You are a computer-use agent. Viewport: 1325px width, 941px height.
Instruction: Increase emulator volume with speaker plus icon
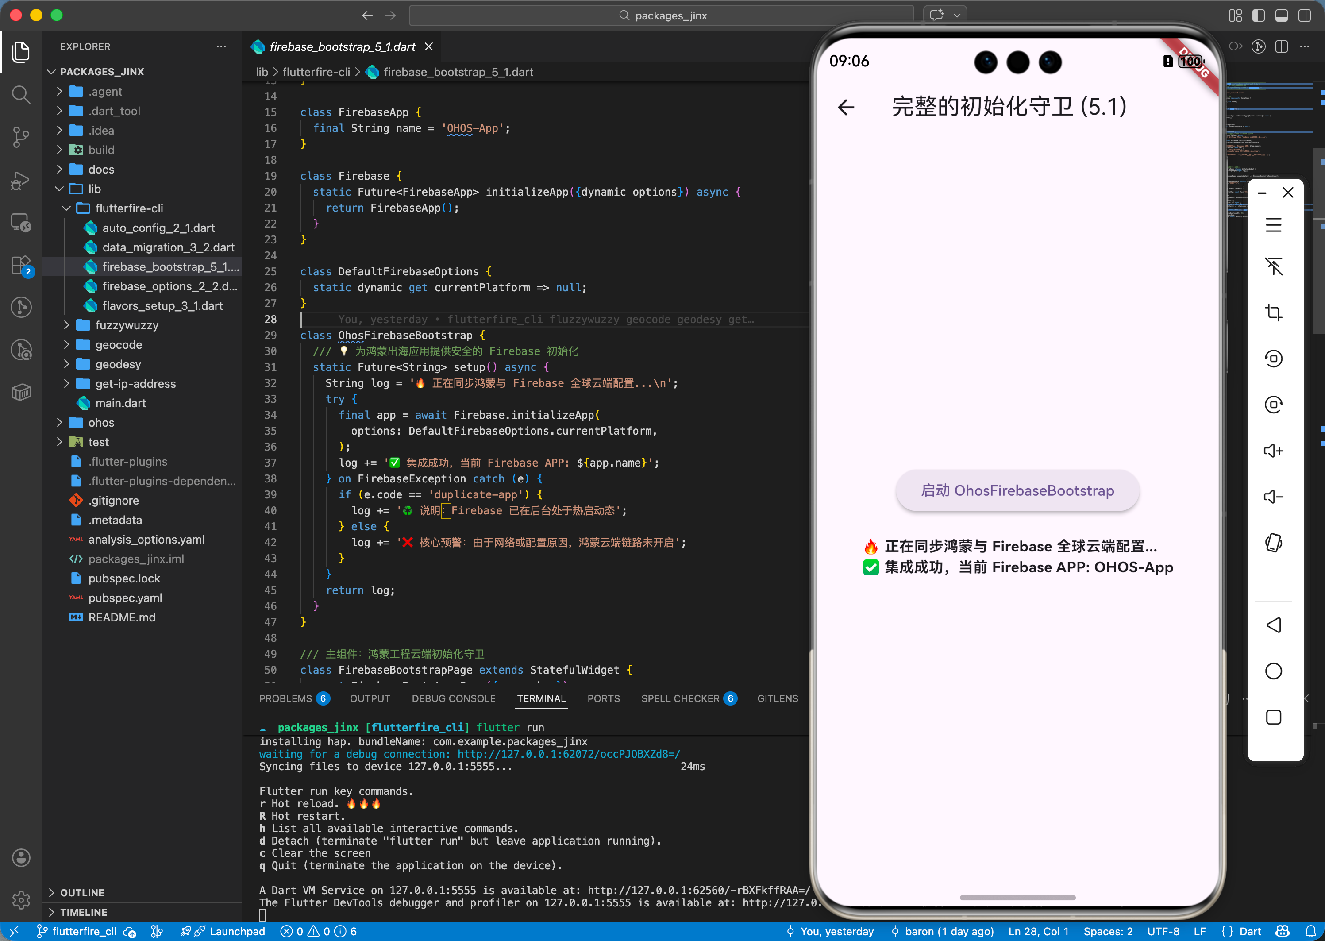[x=1273, y=451]
